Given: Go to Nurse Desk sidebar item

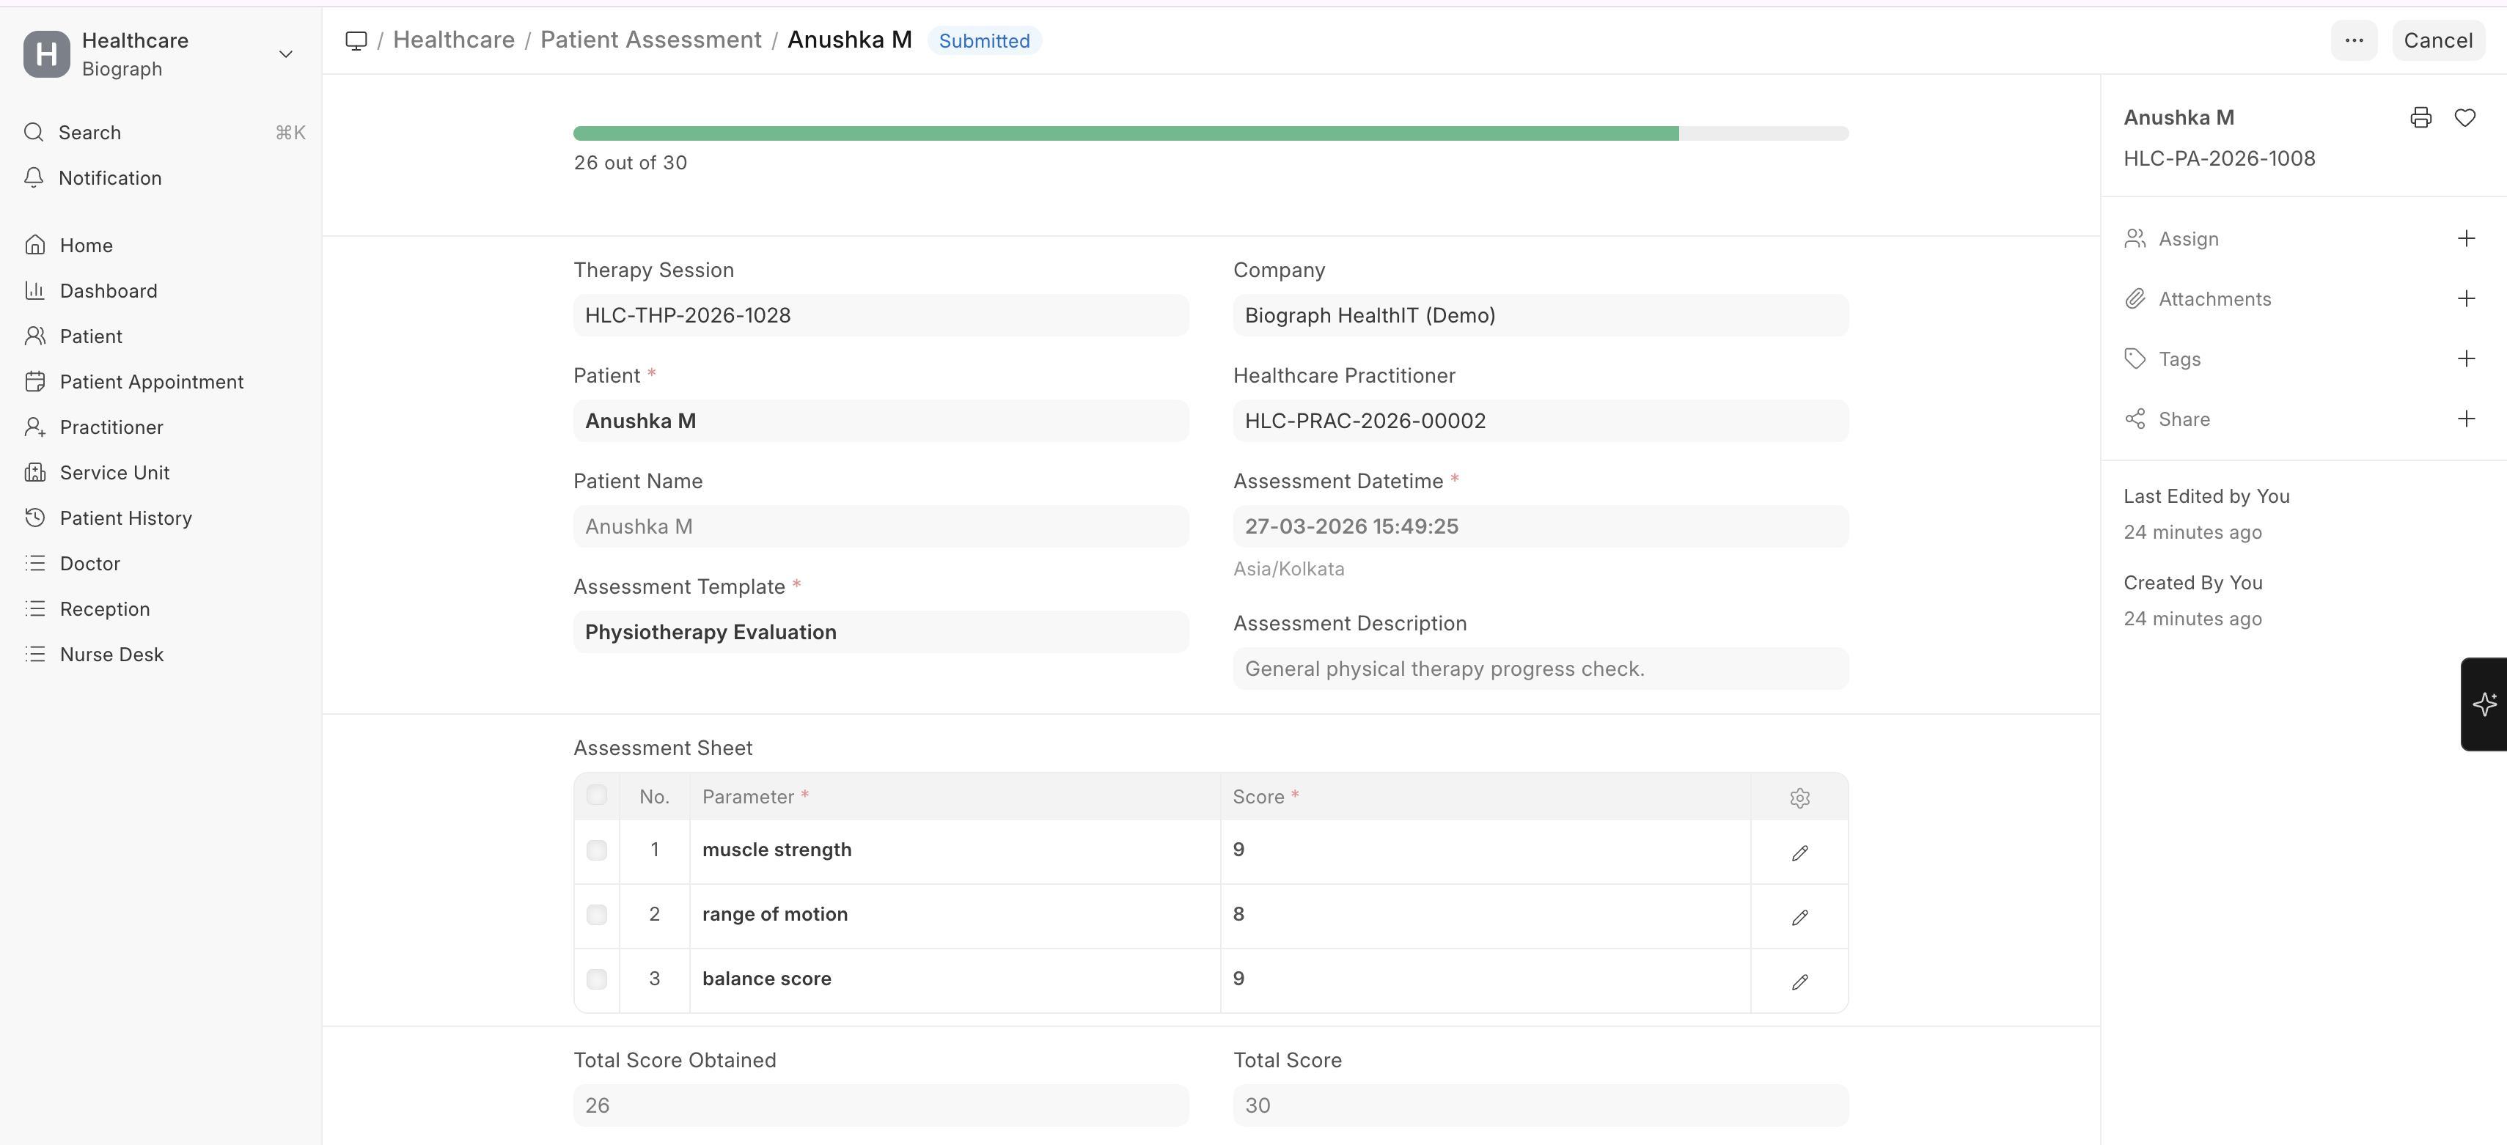Looking at the screenshot, I should tap(111, 654).
